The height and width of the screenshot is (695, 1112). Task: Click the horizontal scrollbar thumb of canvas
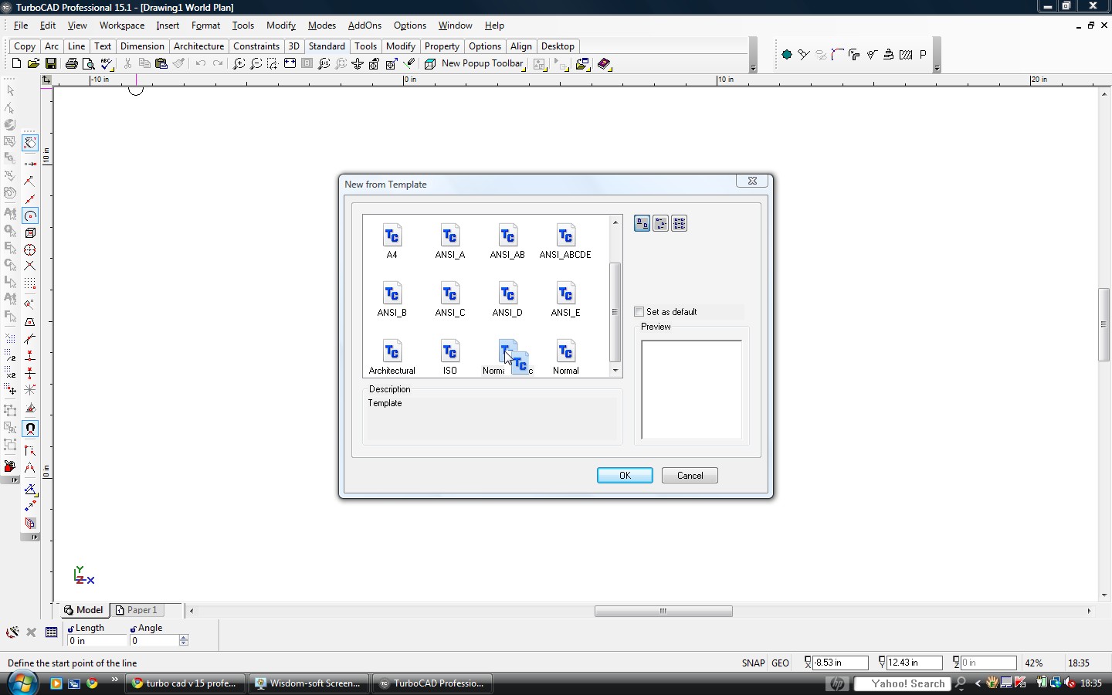pyautogui.click(x=663, y=611)
